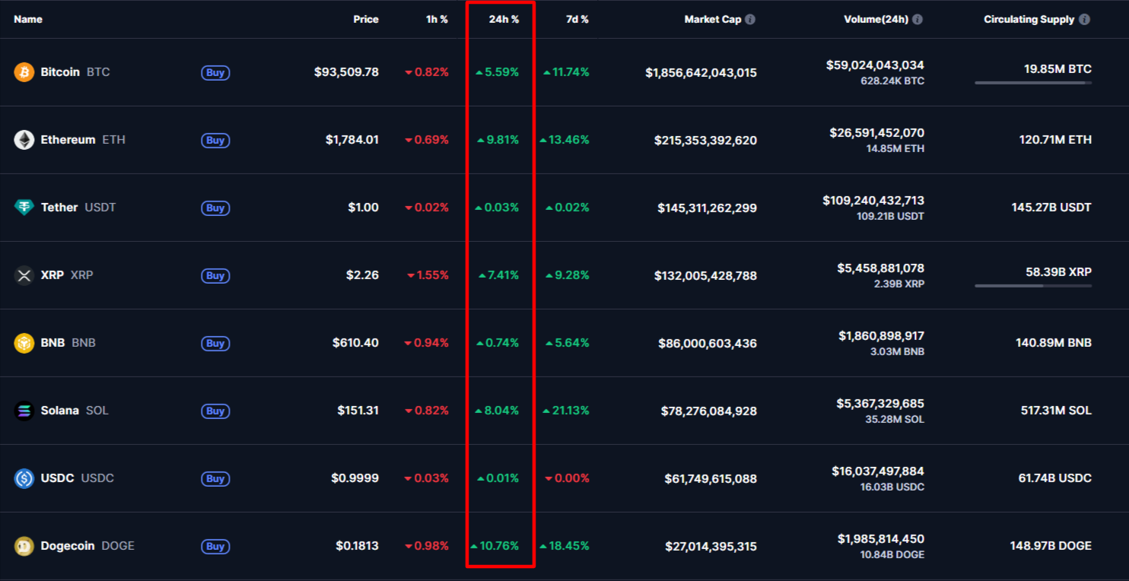Click Buy next to USDC
The height and width of the screenshot is (581, 1129).
click(215, 479)
